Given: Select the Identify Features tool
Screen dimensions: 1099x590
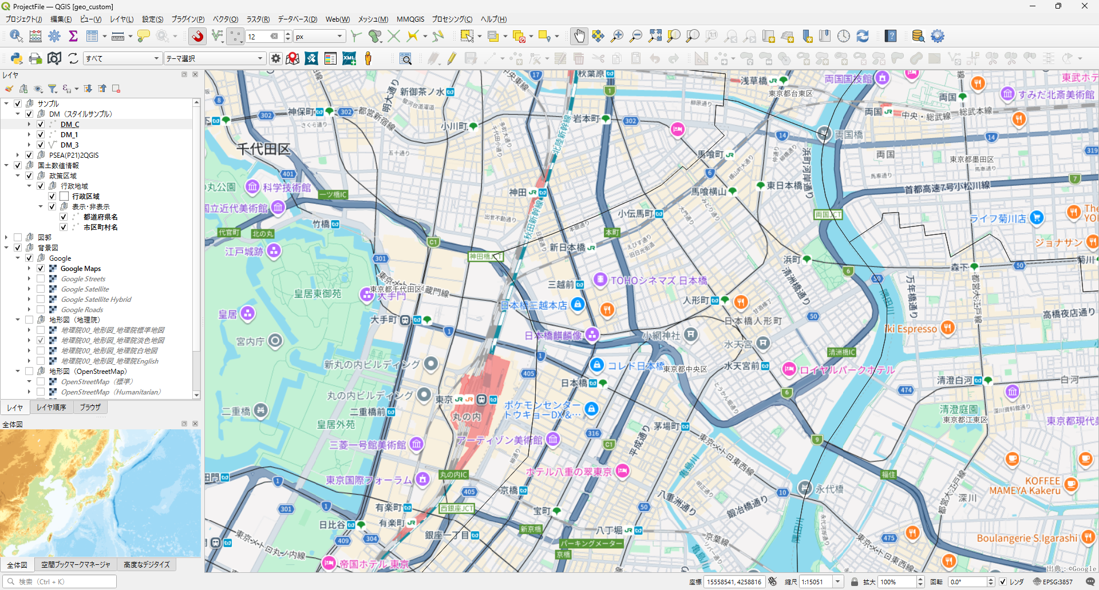Looking at the screenshot, I should (x=16, y=36).
